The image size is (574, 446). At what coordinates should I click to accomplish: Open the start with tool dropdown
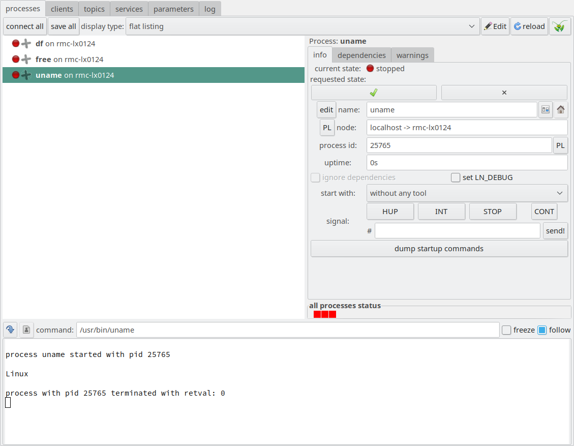click(x=467, y=193)
